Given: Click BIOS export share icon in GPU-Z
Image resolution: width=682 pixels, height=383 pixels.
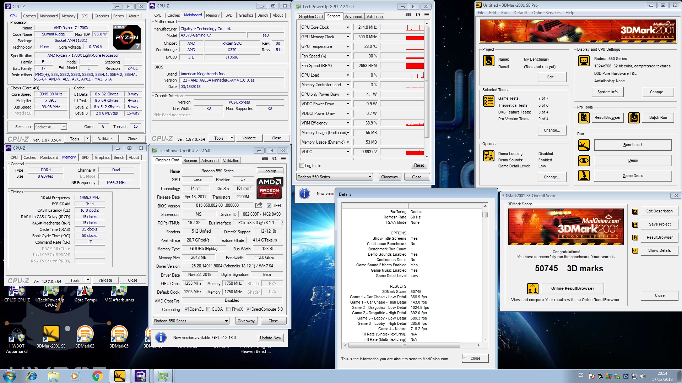Looking at the screenshot, I should pos(259,205).
